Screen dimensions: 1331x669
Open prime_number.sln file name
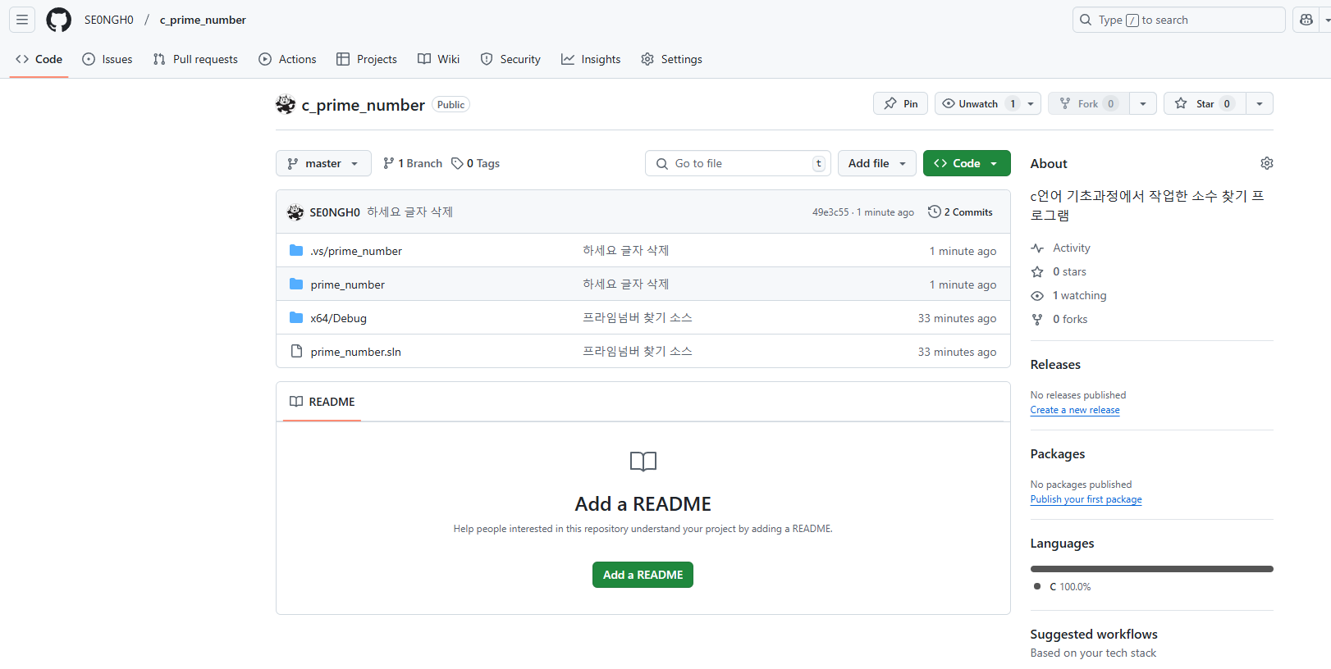pyautogui.click(x=355, y=352)
